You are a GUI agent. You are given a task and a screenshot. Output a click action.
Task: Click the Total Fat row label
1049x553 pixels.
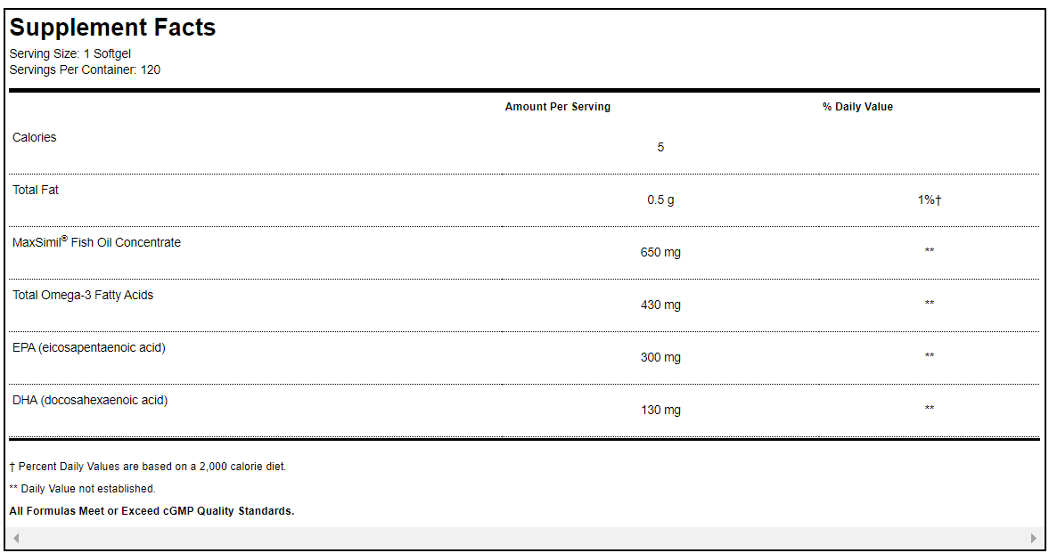[36, 190]
